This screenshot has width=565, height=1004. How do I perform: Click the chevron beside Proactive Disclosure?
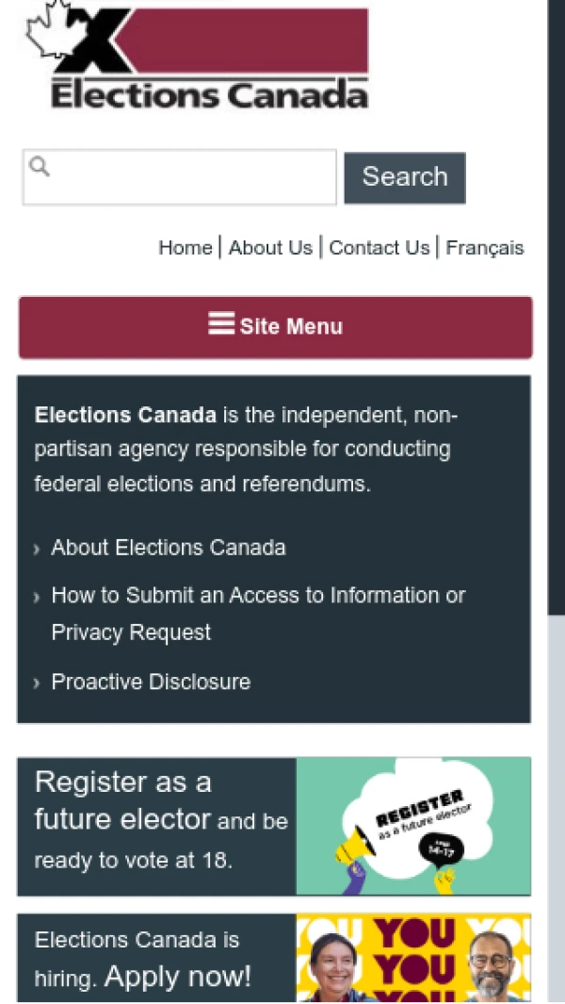[36, 682]
